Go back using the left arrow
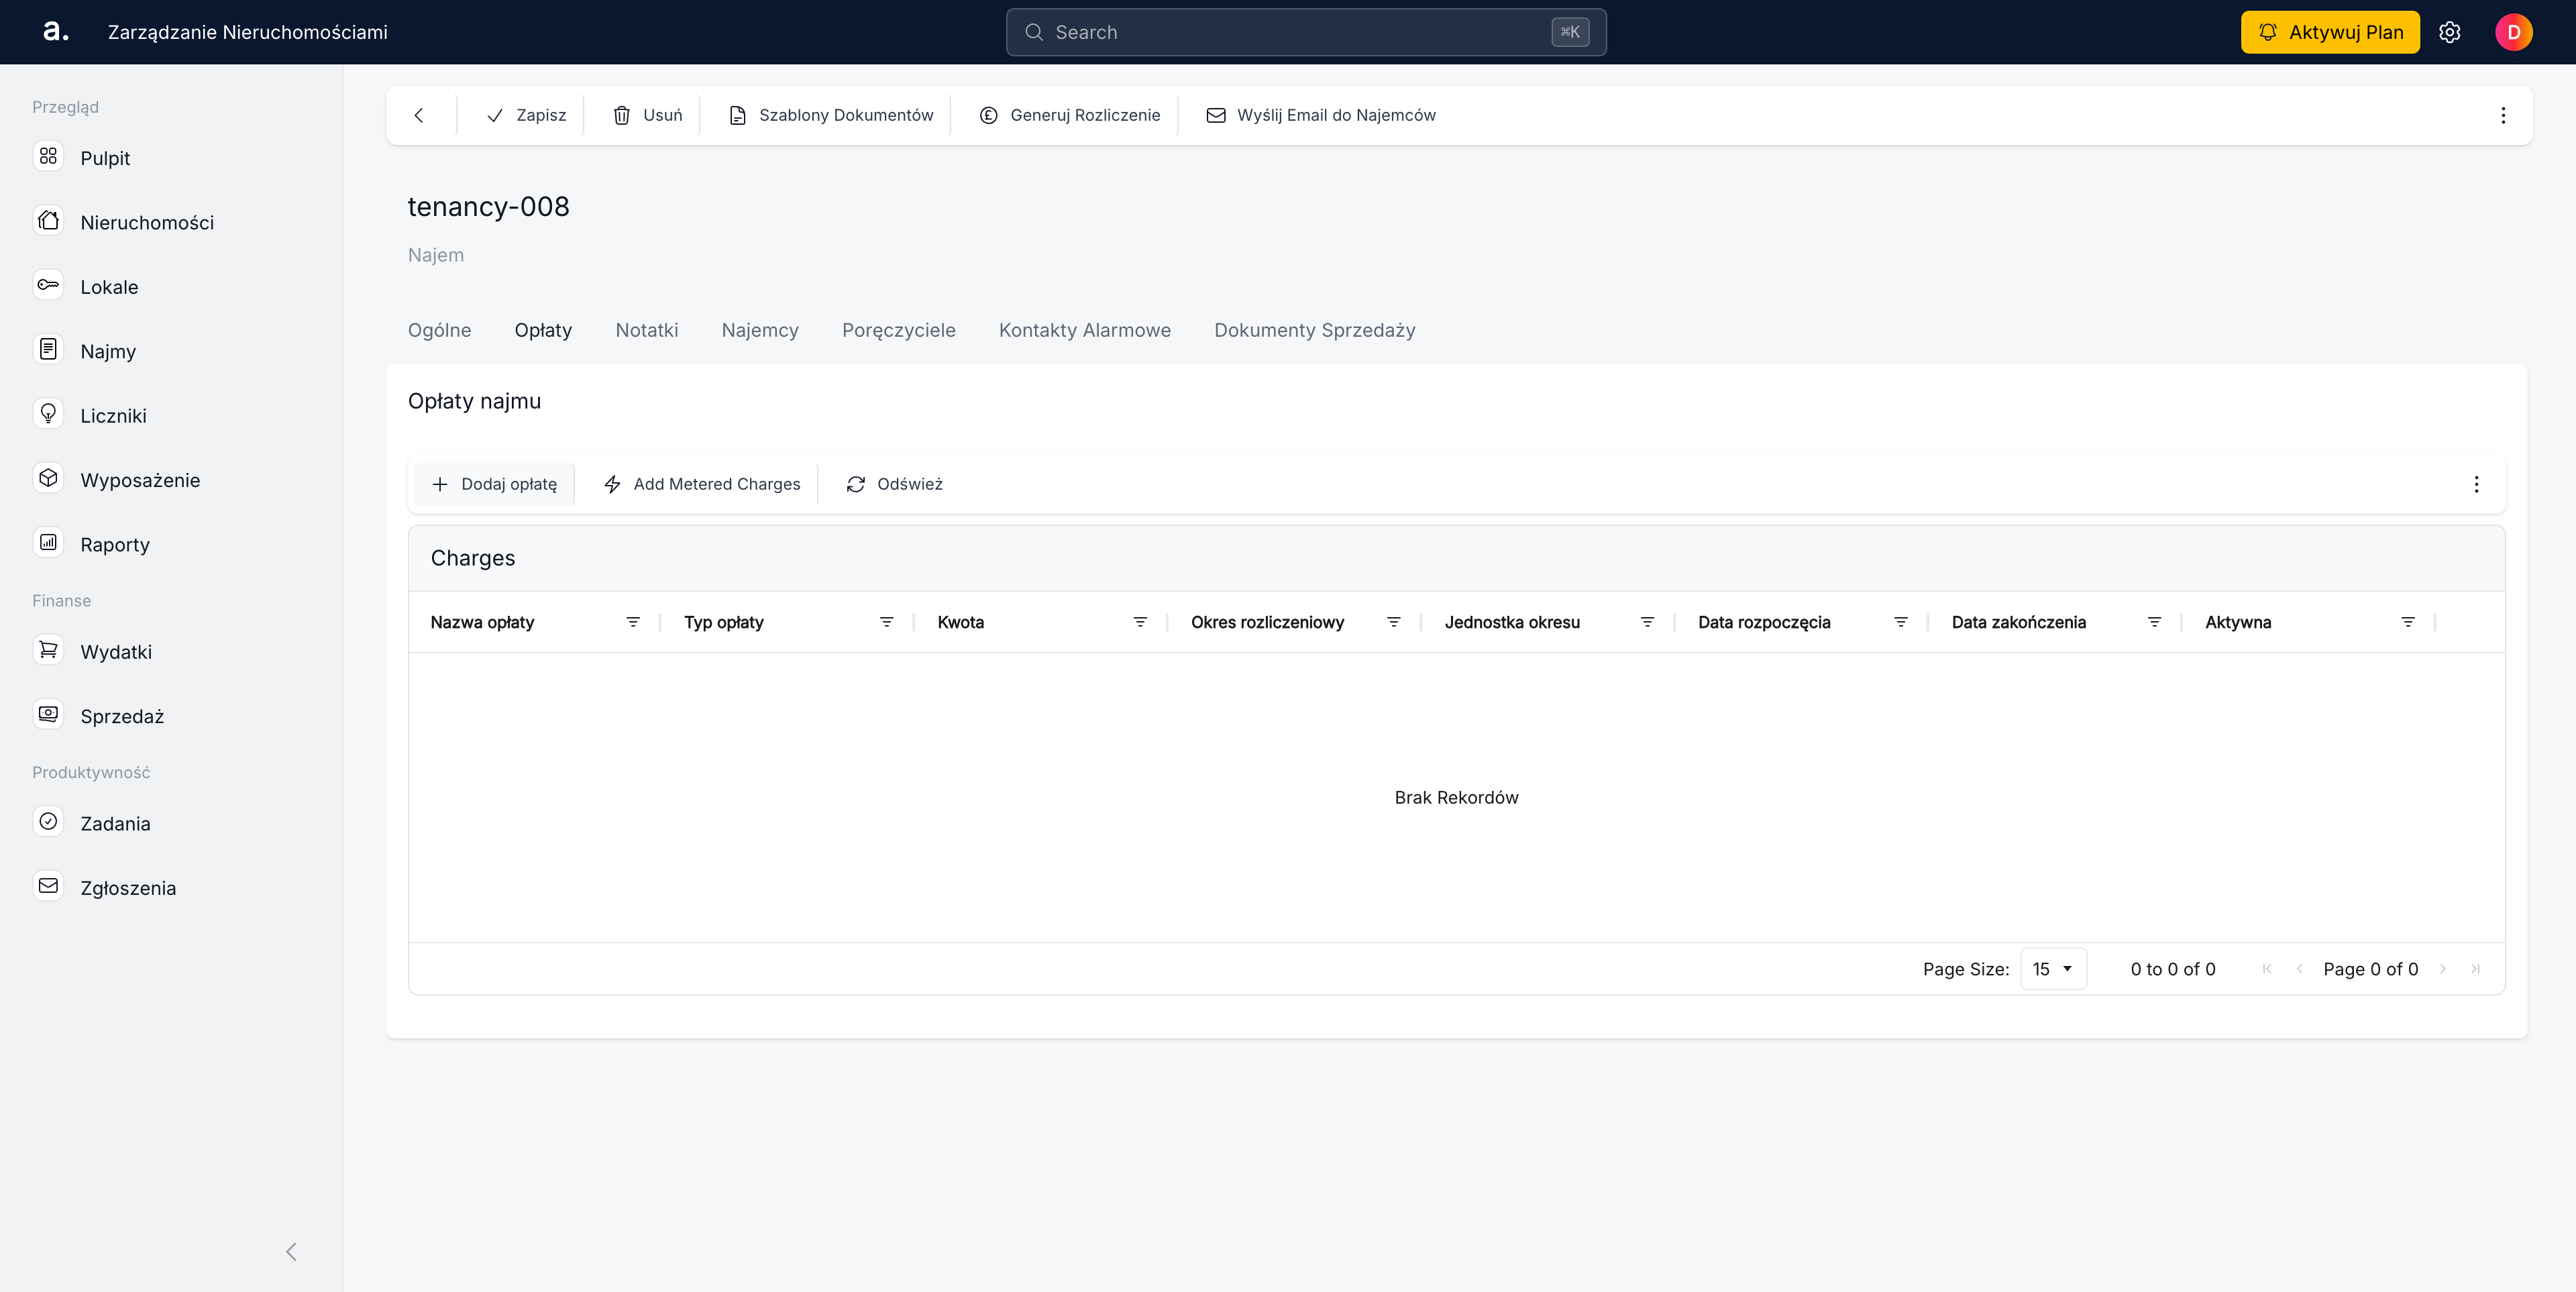Image resolution: width=2576 pixels, height=1292 pixels. (x=419, y=115)
